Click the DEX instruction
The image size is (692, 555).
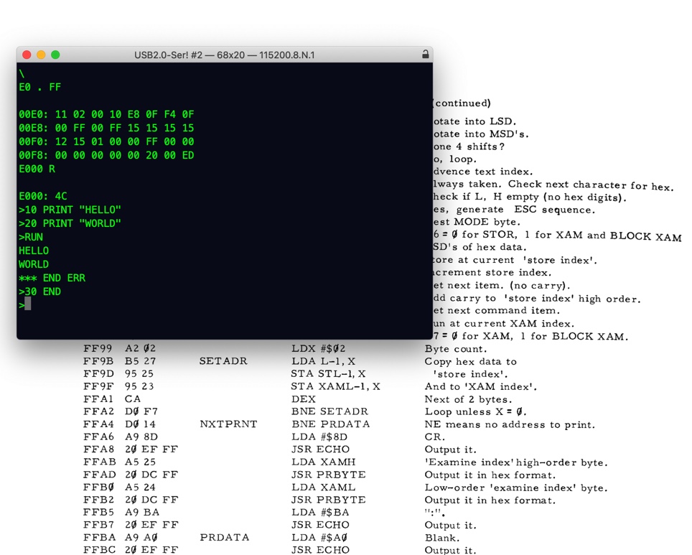[x=304, y=399]
